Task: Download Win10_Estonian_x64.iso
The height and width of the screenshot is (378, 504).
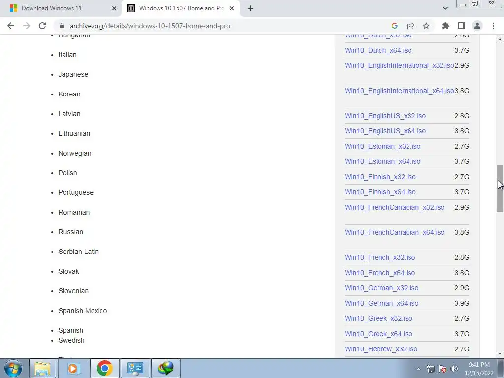Action: tap(382, 161)
